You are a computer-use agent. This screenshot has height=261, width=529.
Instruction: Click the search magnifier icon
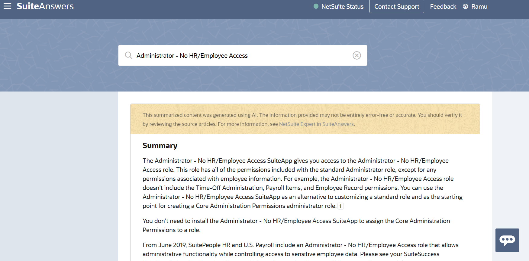point(128,55)
